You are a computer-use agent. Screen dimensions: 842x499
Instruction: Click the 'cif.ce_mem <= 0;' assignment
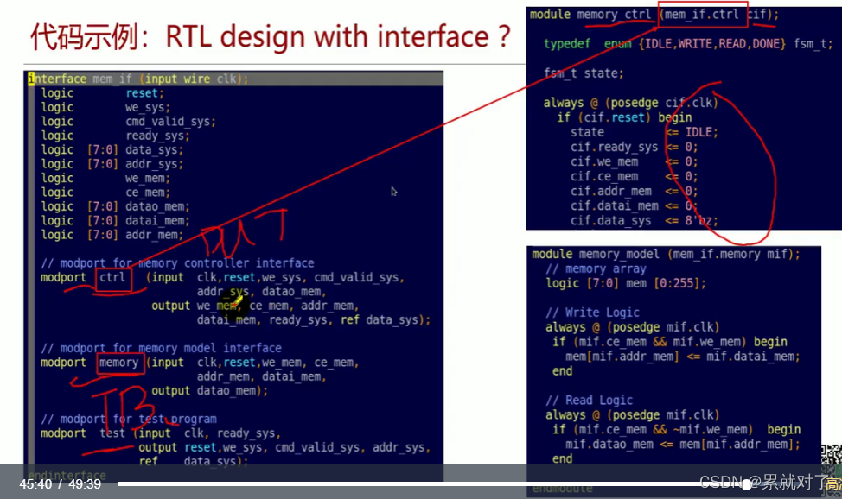pyautogui.click(x=634, y=176)
